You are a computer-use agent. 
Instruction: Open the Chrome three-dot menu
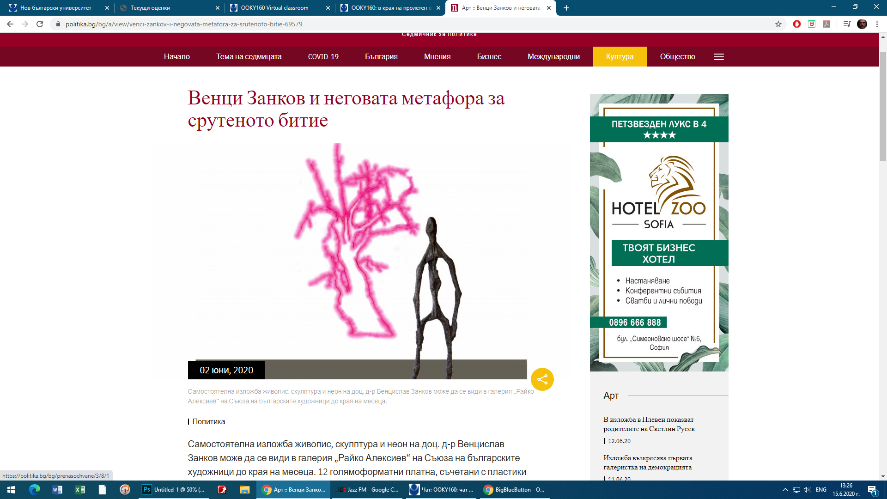pos(877,24)
